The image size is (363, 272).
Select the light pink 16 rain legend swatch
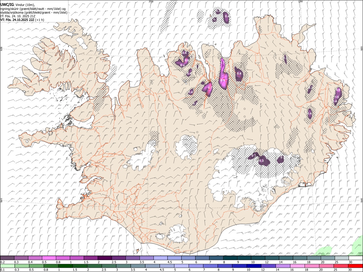coord(297,266)
